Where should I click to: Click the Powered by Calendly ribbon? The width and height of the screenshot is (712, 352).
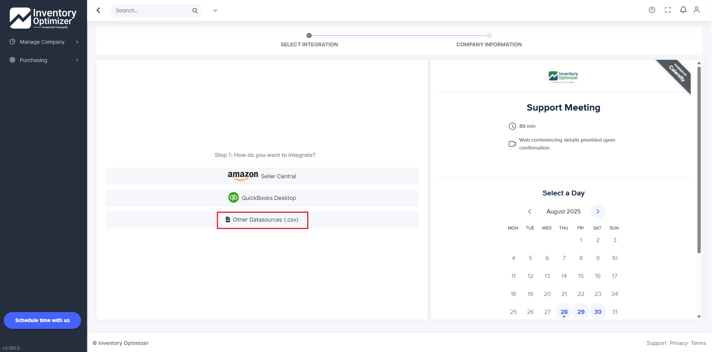pyautogui.click(x=676, y=74)
